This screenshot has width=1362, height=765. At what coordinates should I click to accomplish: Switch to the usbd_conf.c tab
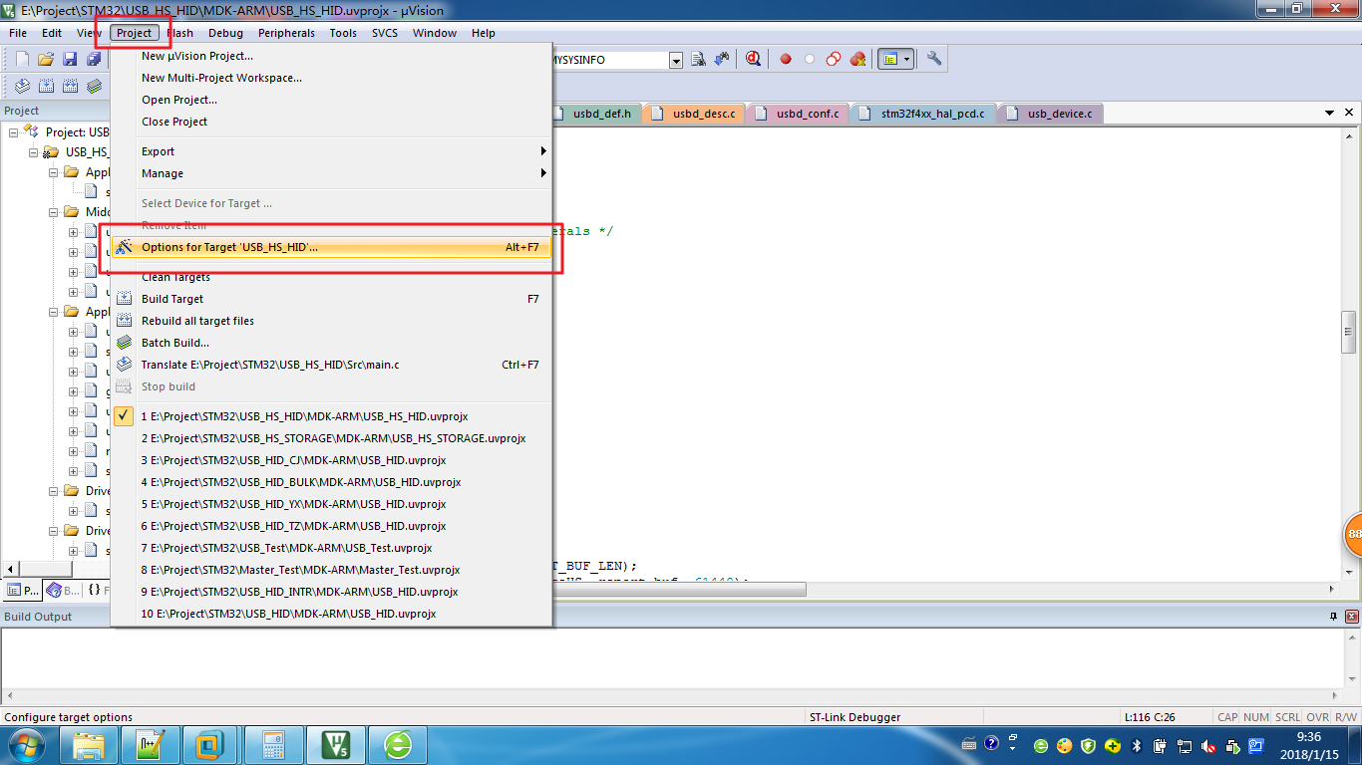[798, 114]
